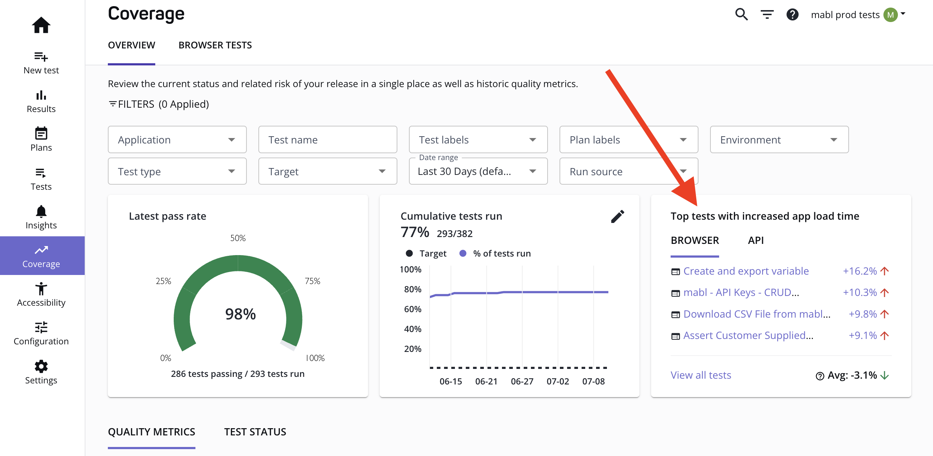Image resolution: width=933 pixels, height=456 pixels.
Task: Select the Tests sidebar icon
Action: click(x=41, y=173)
